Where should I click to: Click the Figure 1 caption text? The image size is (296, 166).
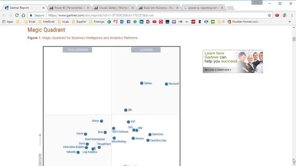point(82,38)
